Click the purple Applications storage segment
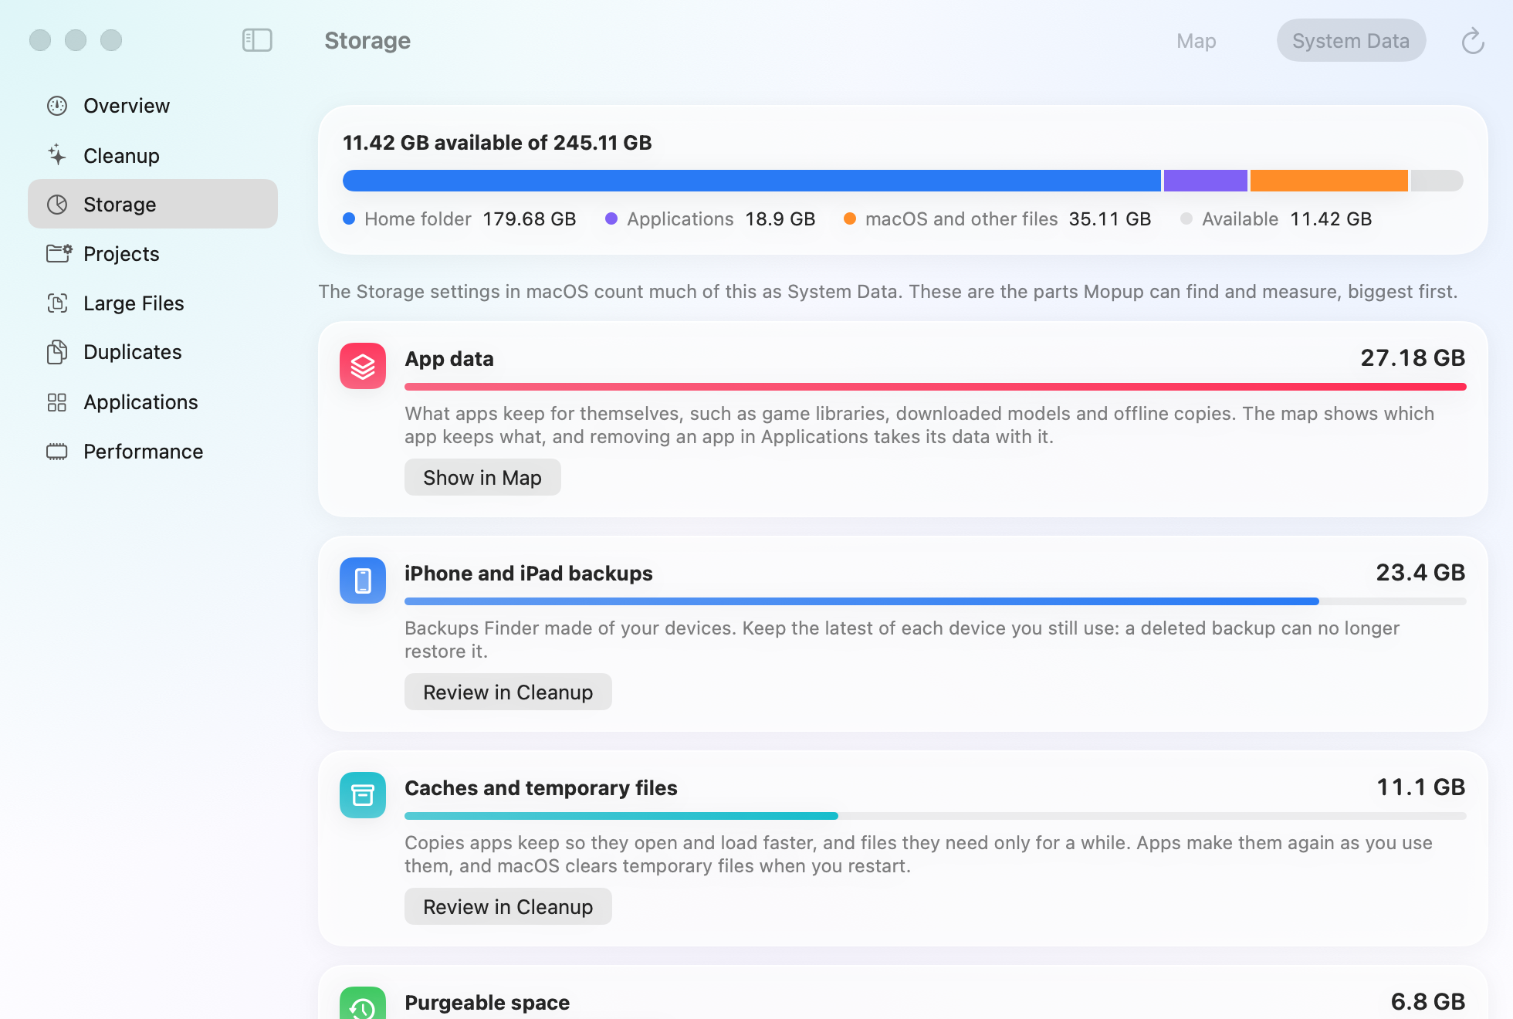 [1206, 181]
